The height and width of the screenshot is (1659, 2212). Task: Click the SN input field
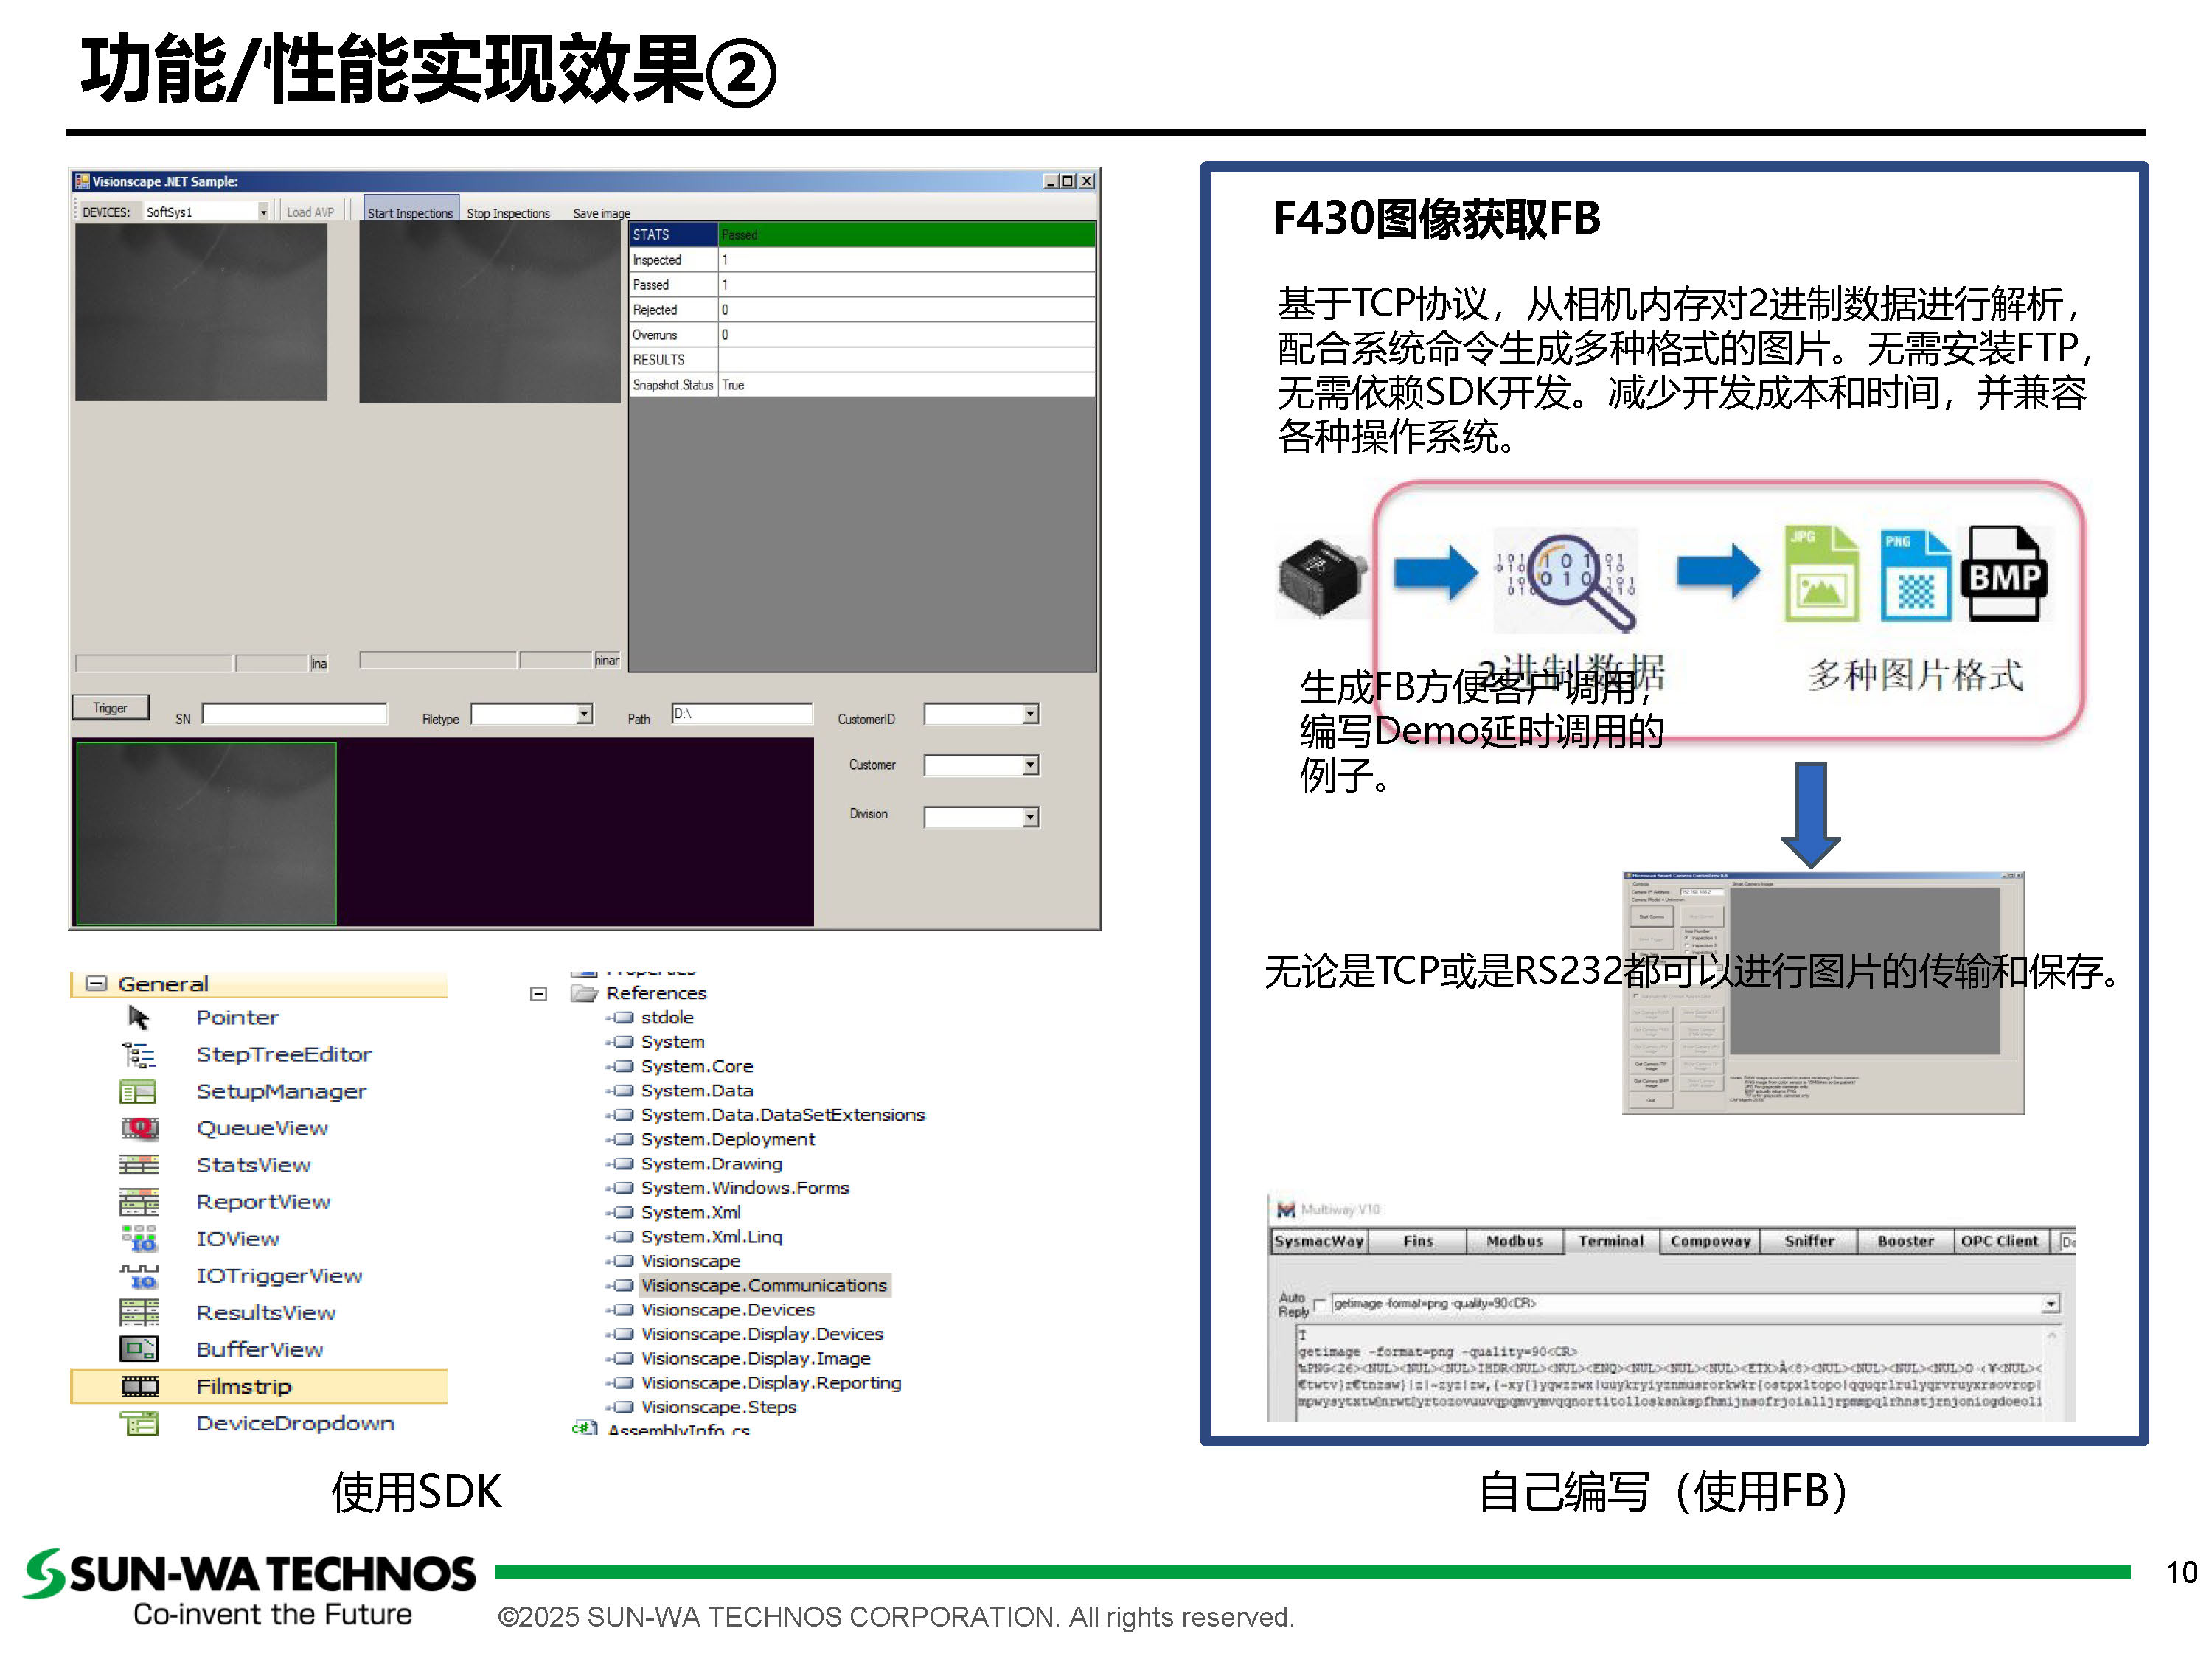click(294, 714)
